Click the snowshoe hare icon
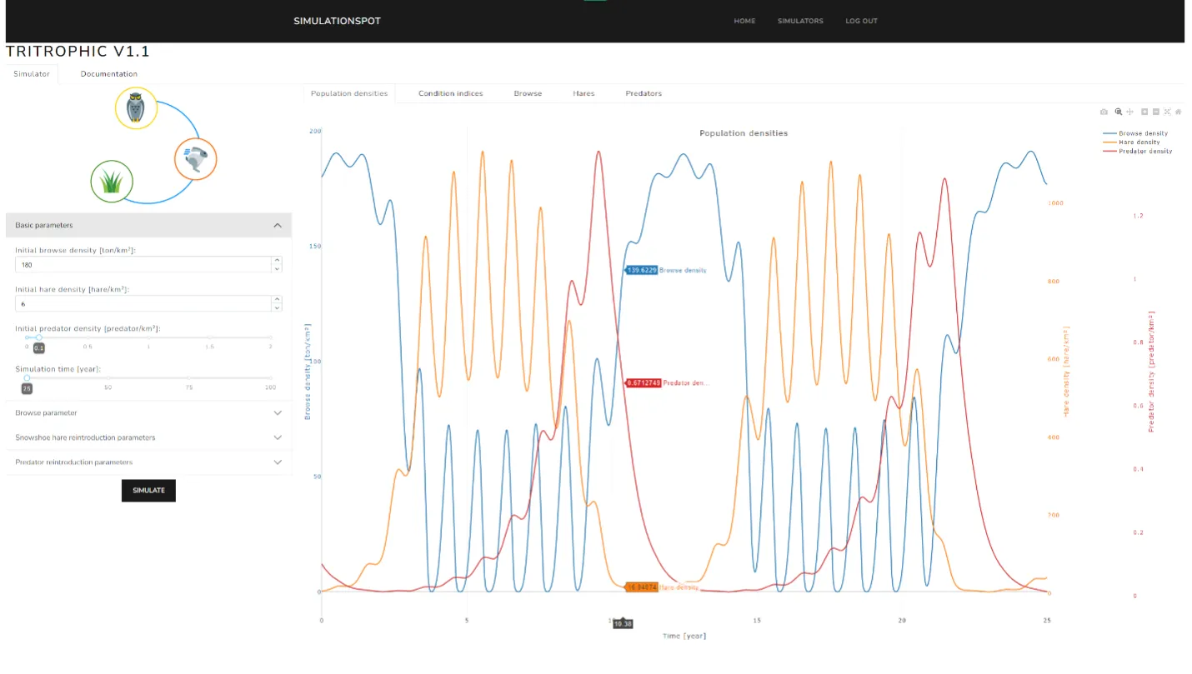Image resolution: width=1192 pixels, height=674 pixels. 195,159
